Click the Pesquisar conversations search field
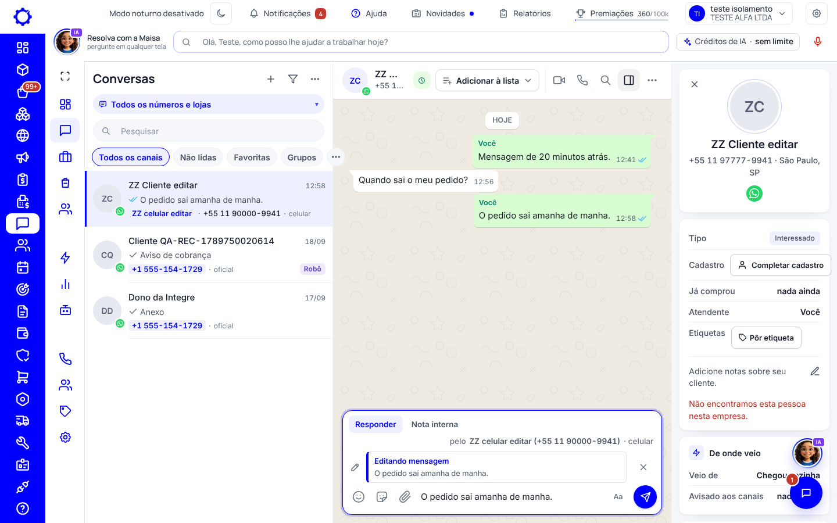 pos(209,131)
